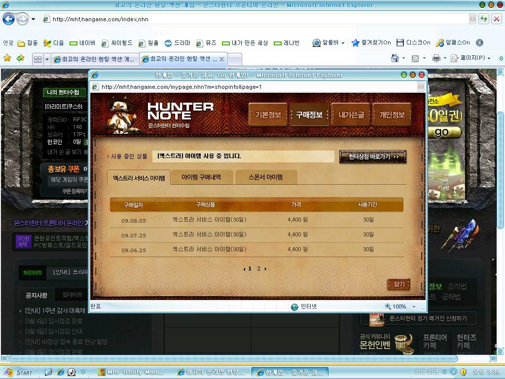Image resolution: width=505 pixels, height=379 pixels.
Task: Toggle the 알패스On toolbar button
Action: pyautogui.click(x=453, y=43)
